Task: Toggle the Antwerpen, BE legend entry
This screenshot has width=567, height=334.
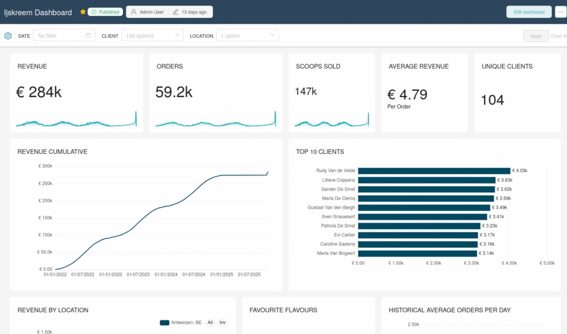Action: tap(181, 322)
